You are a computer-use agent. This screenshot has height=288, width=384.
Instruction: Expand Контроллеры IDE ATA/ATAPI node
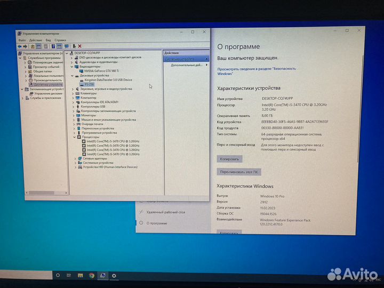(x=73, y=102)
